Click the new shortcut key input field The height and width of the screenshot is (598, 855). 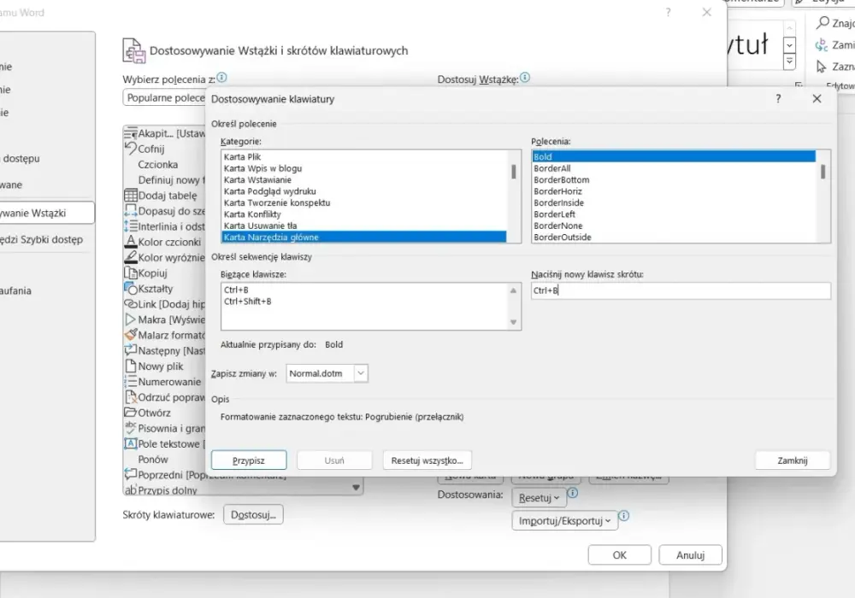click(x=681, y=290)
